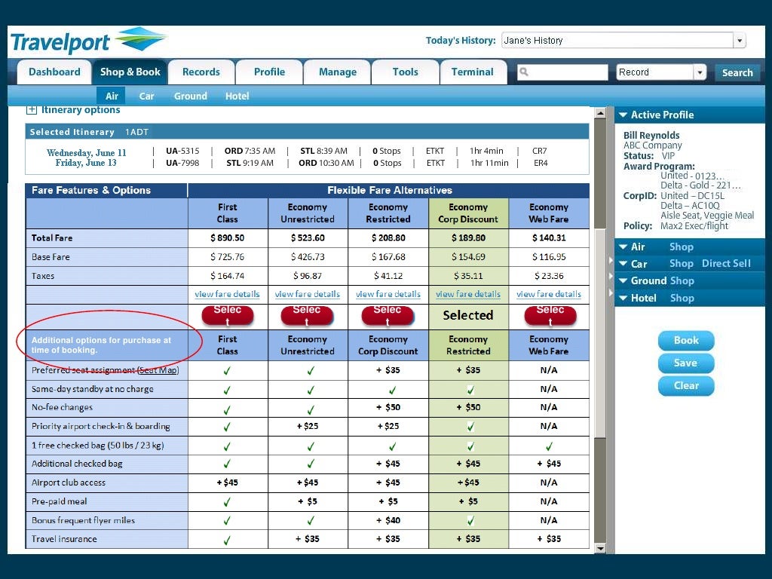Select the Economy Web Fare
Viewport: 772px width, 579px height.
[550, 316]
